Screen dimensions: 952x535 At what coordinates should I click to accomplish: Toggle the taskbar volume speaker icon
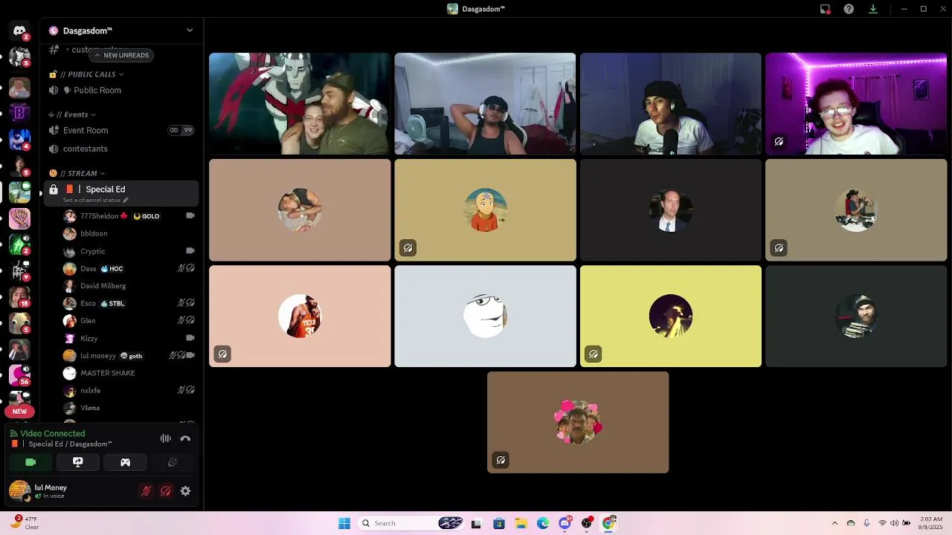(x=894, y=523)
